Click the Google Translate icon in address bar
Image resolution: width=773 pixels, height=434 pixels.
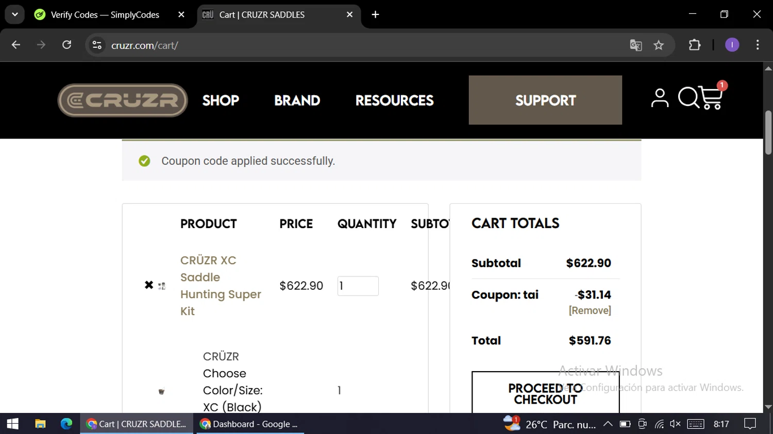point(636,45)
